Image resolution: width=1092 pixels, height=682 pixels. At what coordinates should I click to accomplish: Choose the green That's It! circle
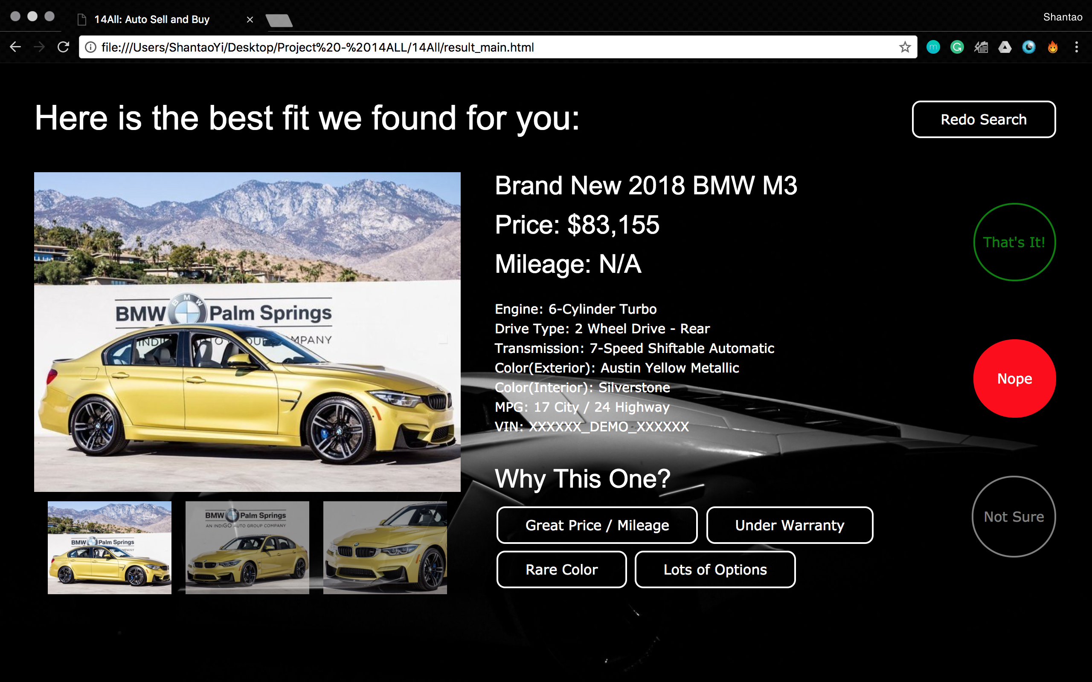(1014, 242)
